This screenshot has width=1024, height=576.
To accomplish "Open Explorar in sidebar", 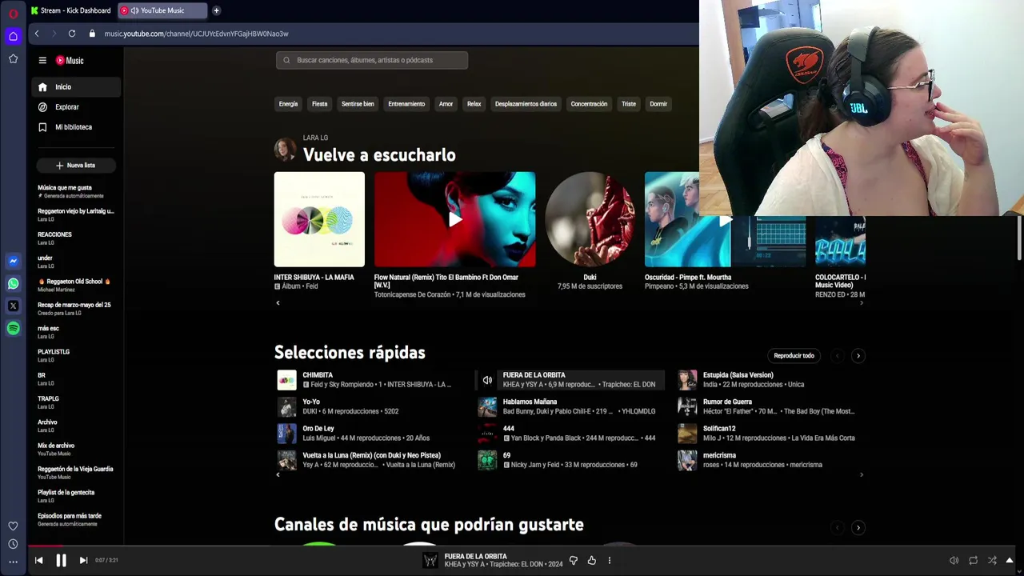I will click(x=77, y=106).
